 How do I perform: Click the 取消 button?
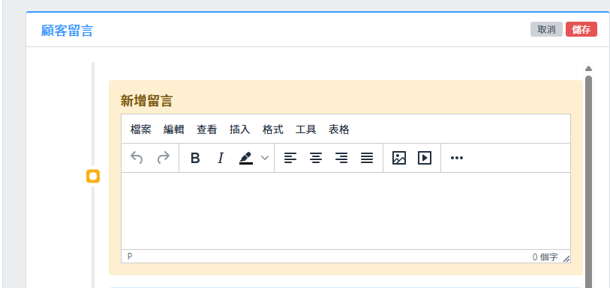point(546,29)
